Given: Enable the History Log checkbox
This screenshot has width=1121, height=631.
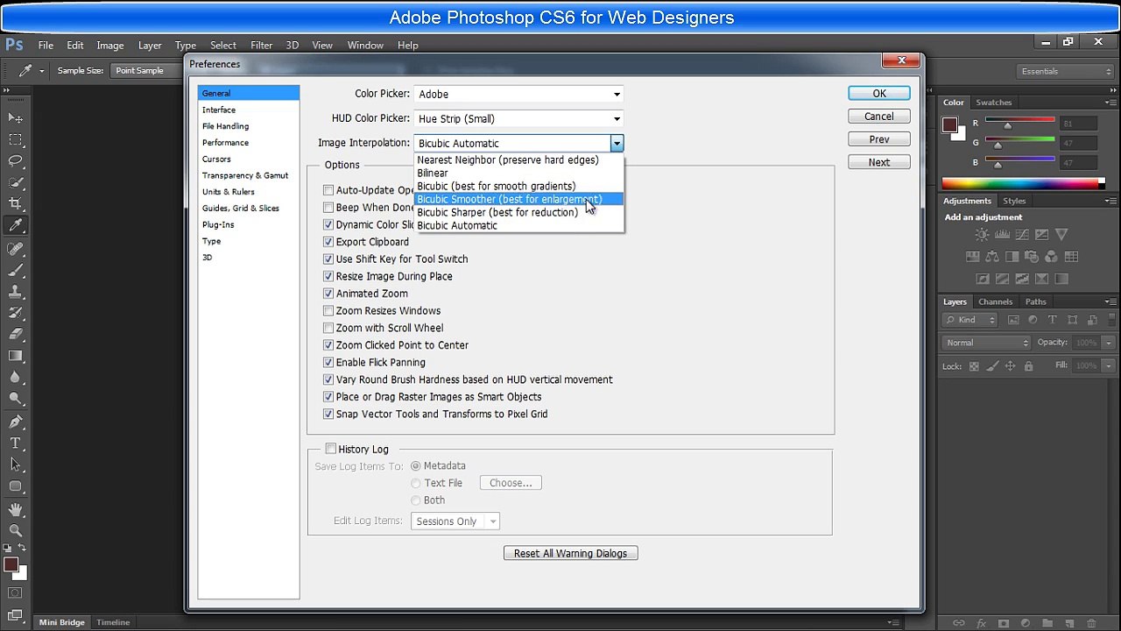Looking at the screenshot, I should (x=331, y=449).
